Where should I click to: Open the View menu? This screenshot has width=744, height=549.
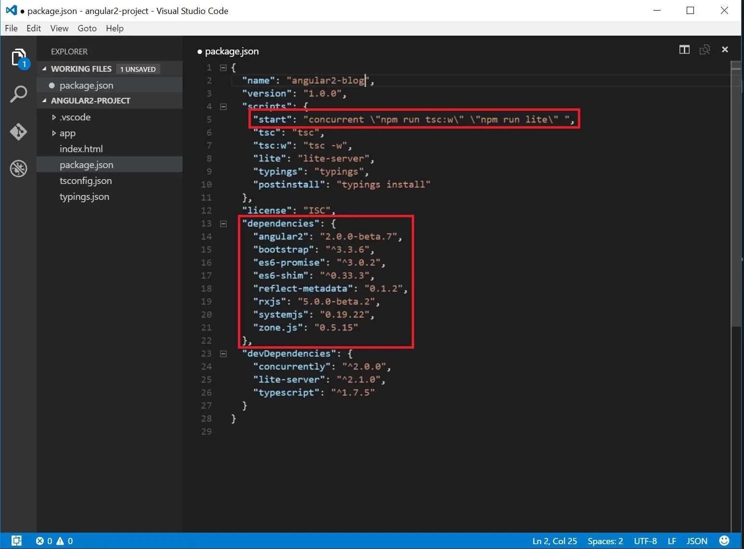click(59, 28)
